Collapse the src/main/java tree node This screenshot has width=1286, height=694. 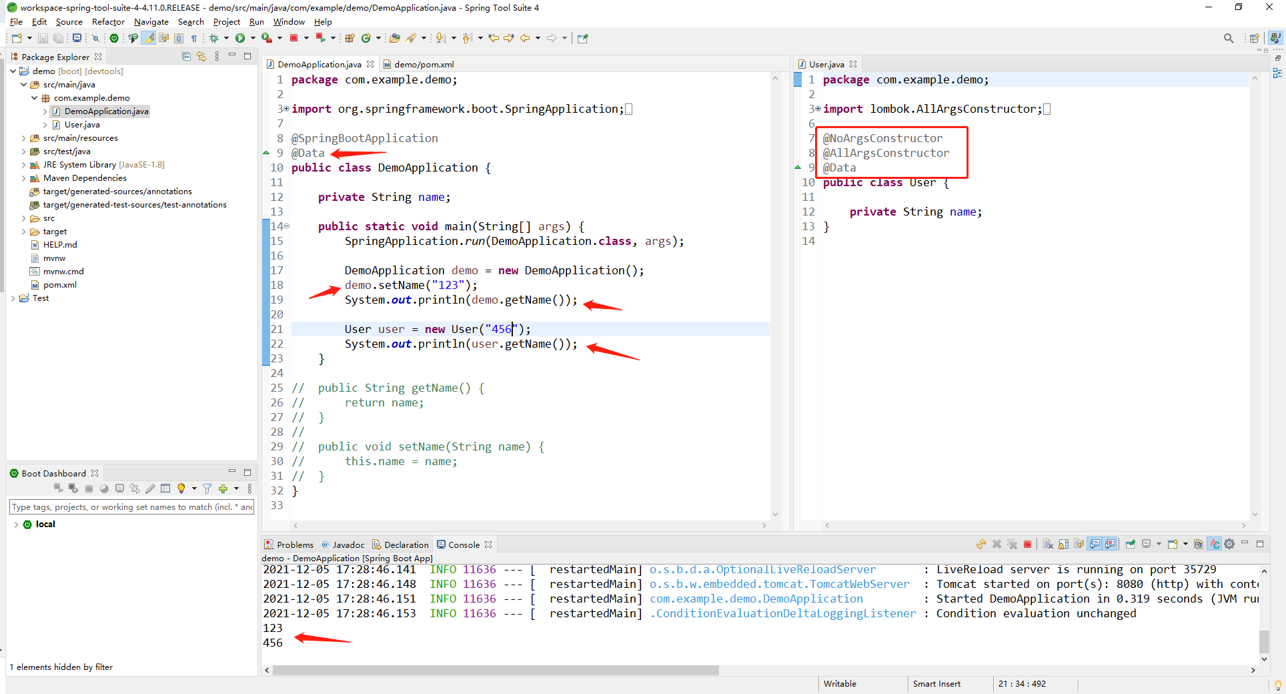[x=24, y=85]
